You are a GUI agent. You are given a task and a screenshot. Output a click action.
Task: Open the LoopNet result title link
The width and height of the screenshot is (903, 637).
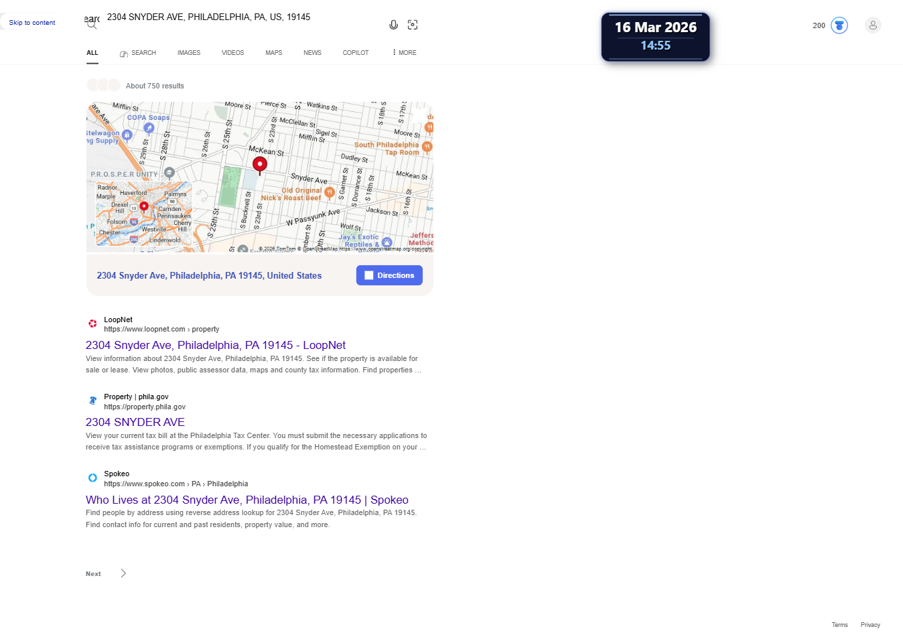tap(216, 346)
